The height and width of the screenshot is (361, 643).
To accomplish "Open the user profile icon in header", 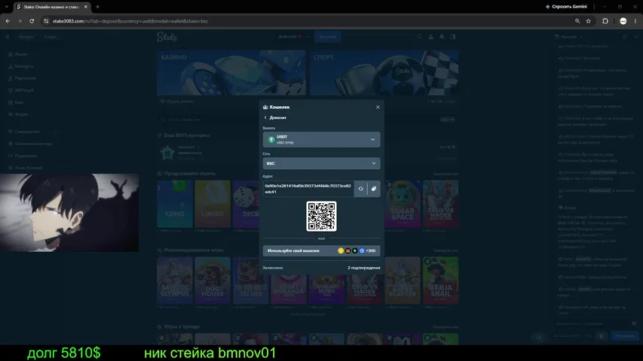I will click(x=430, y=36).
